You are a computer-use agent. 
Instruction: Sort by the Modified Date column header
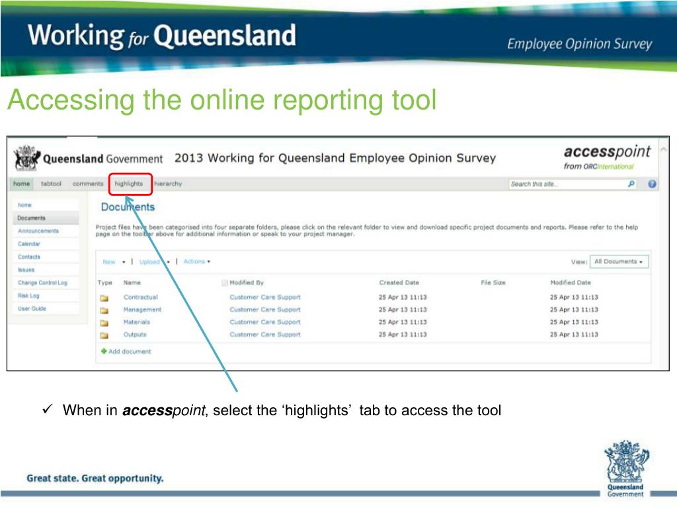[571, 283]
